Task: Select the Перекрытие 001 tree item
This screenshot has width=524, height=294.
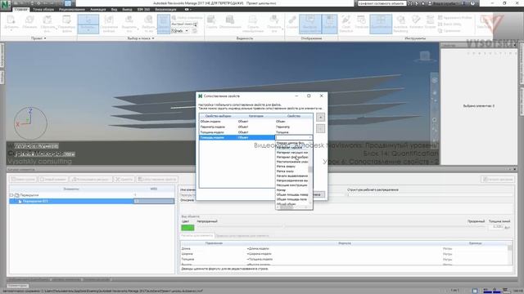Action: click(x=35, y=202)
